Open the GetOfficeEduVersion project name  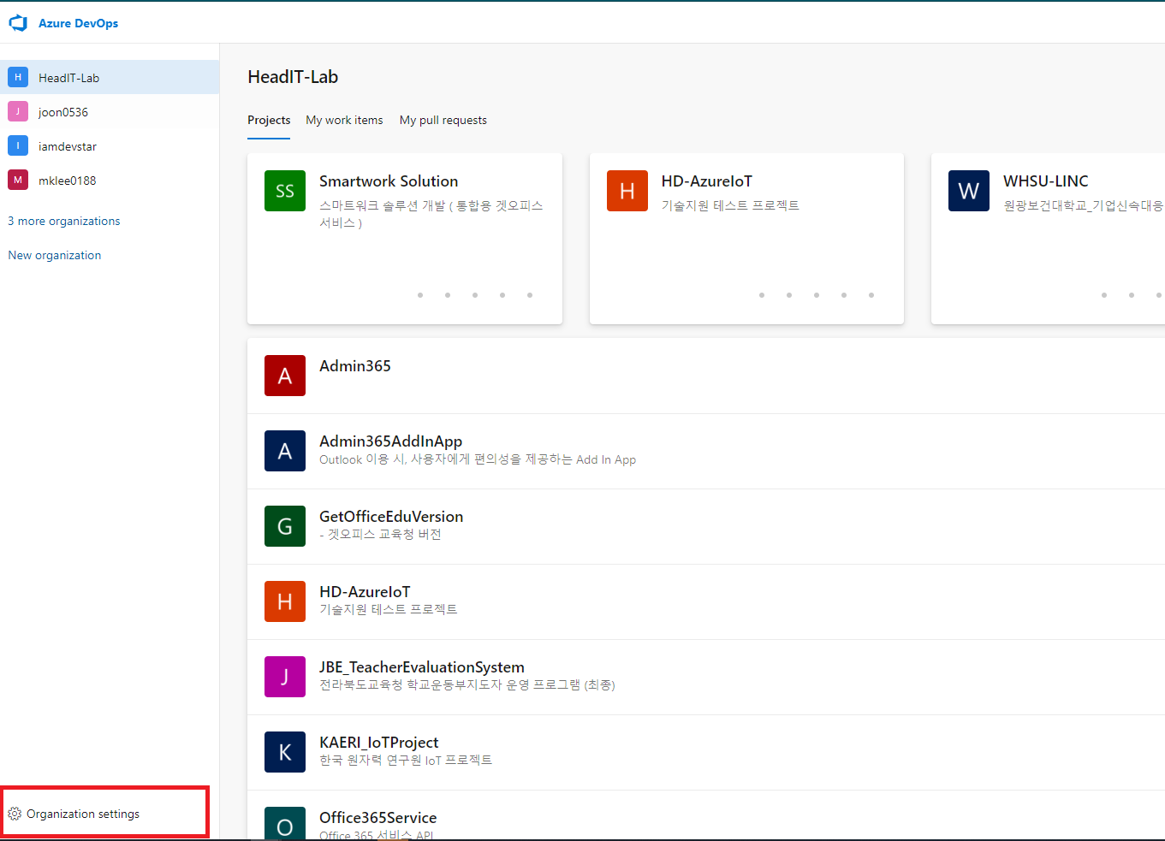391,517
